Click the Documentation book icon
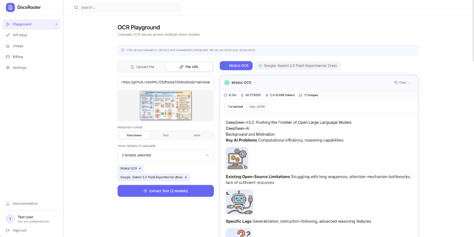This screenshot has width=474, height=237. coord(8,203)
